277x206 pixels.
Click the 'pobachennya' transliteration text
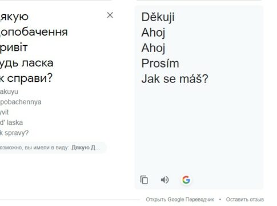click(x=21, y=102)
